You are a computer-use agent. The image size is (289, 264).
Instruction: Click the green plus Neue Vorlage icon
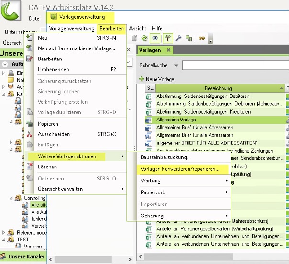pyautogui.click(x=142, y=79)
